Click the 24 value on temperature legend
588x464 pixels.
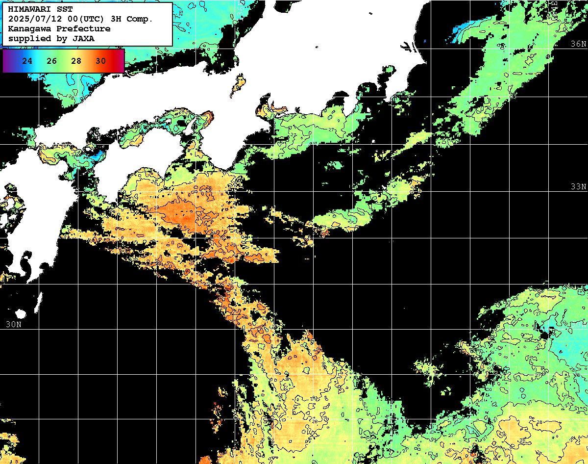27,61
